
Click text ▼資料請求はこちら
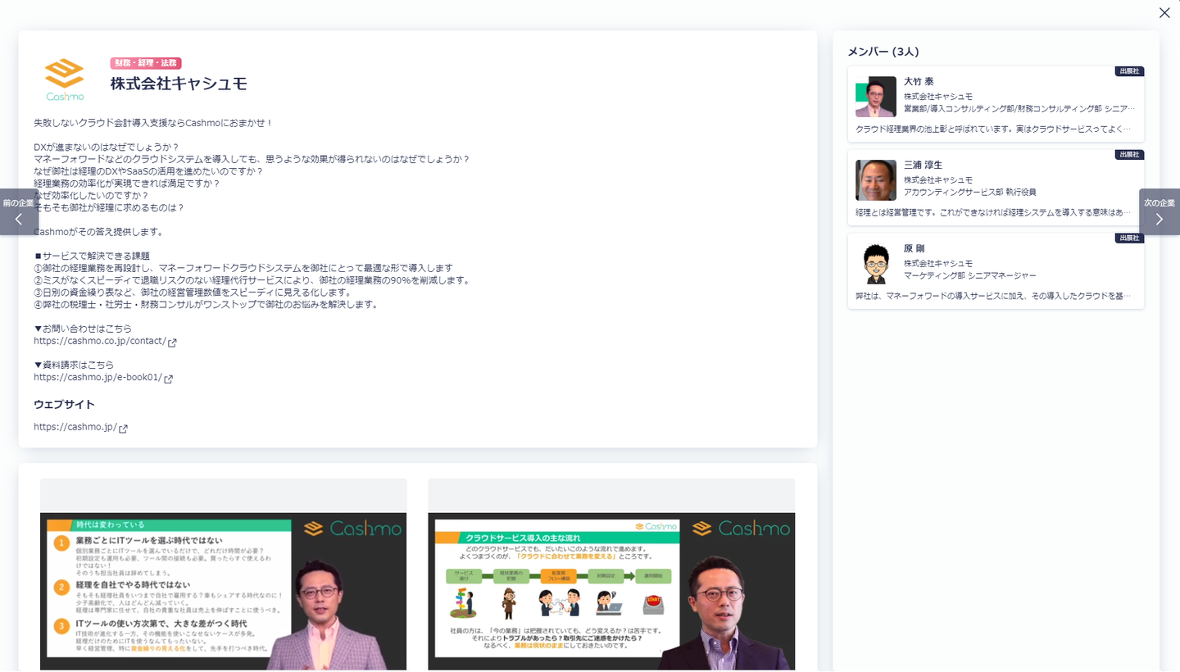pos(74,365)
